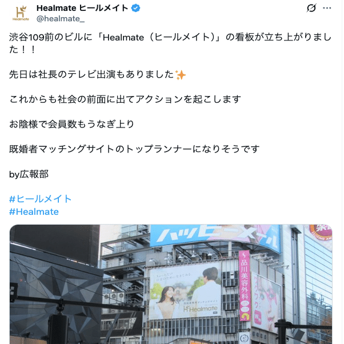Open the #Healmate hashtag

[x=34, y=211]
